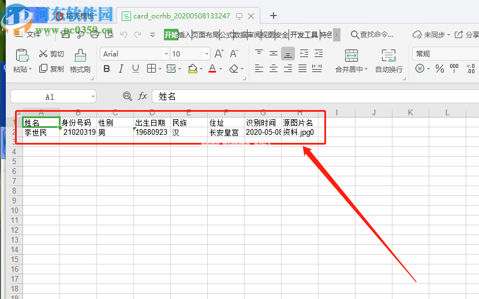479x299 pixels.
Task: Click the 分享 share button
Action: pos(466,35)
